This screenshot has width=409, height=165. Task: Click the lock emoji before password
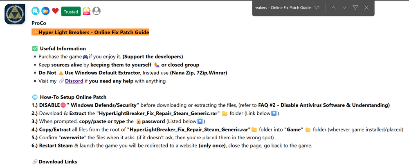139,121
